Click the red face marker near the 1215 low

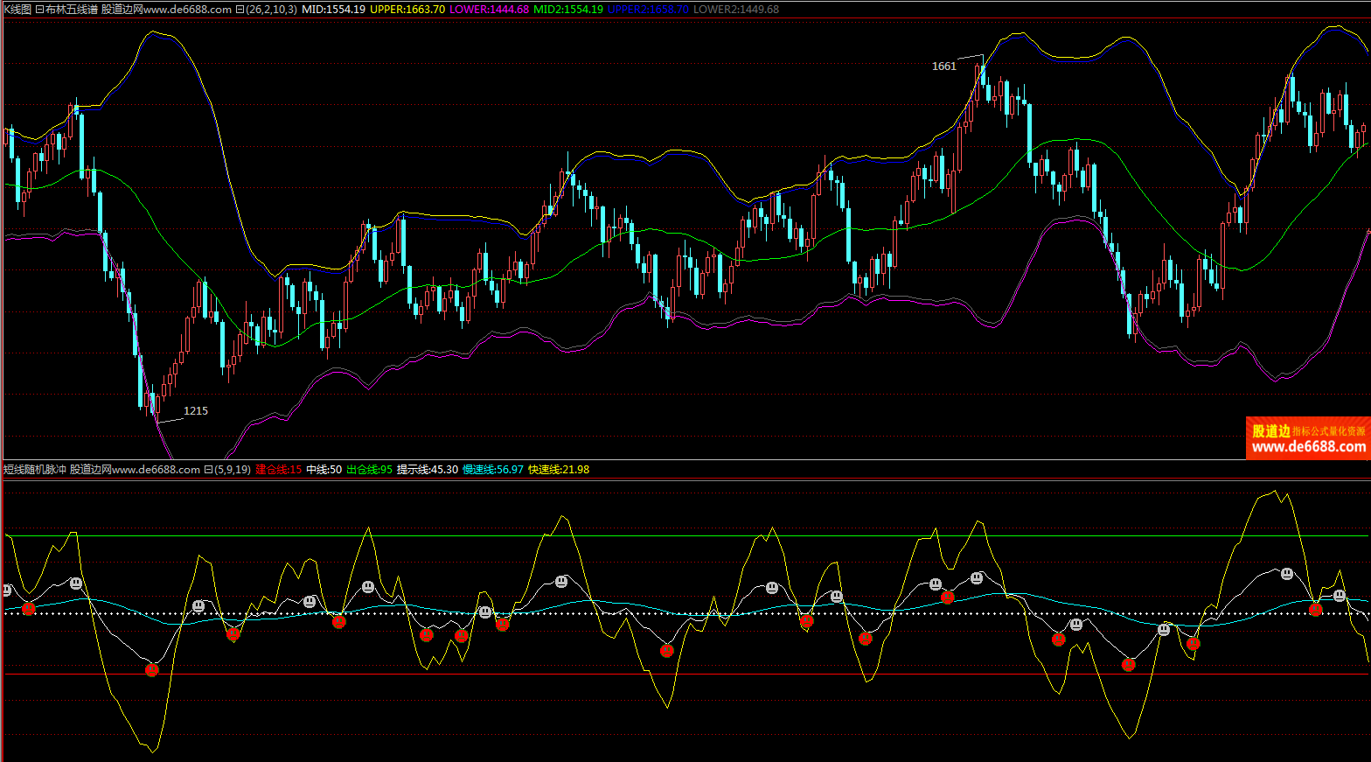pos(152,670)
